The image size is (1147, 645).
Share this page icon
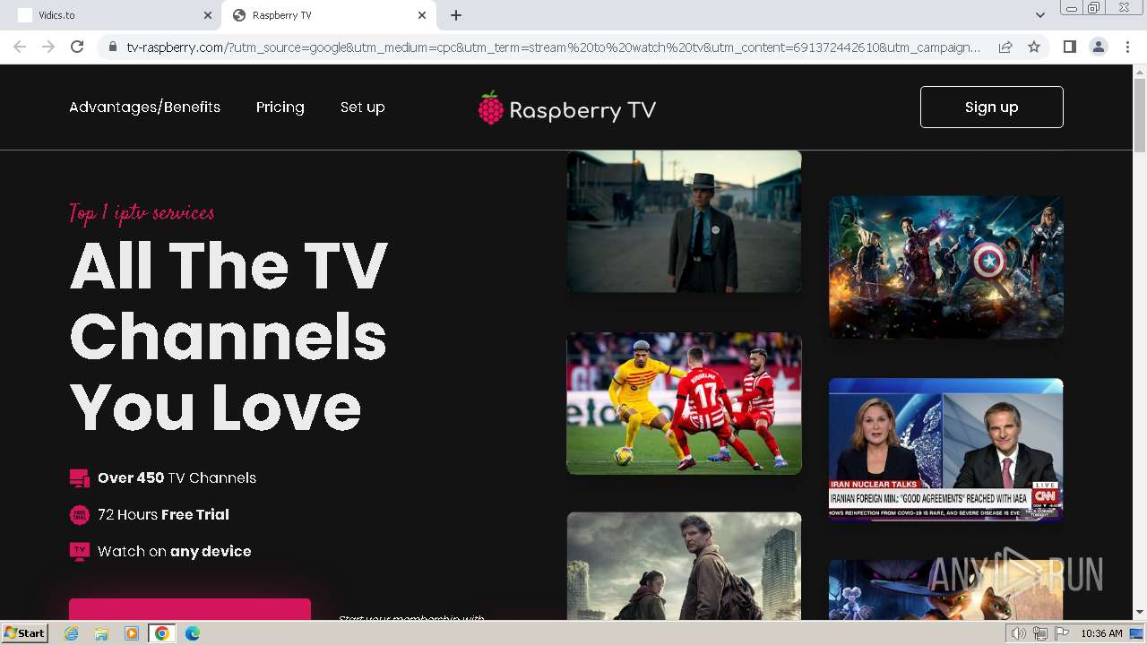click(x=1005, y=47)
